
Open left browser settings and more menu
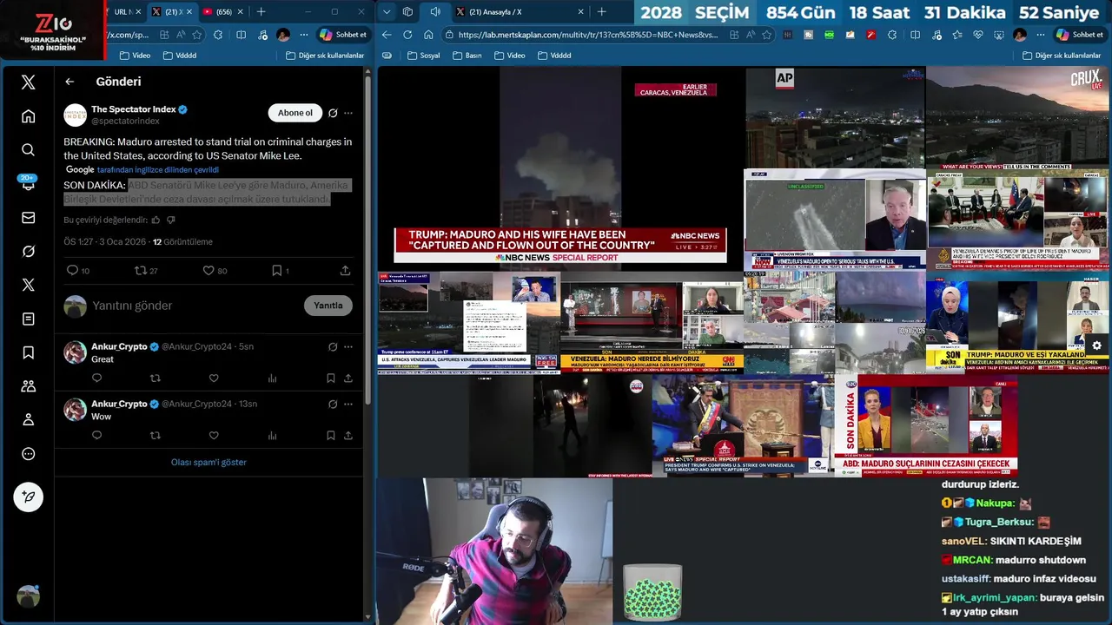(x=303, y=35)
